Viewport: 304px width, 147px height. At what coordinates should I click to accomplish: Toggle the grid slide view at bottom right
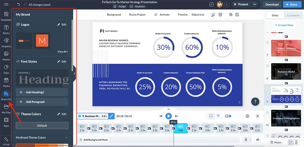coord(290,142)
